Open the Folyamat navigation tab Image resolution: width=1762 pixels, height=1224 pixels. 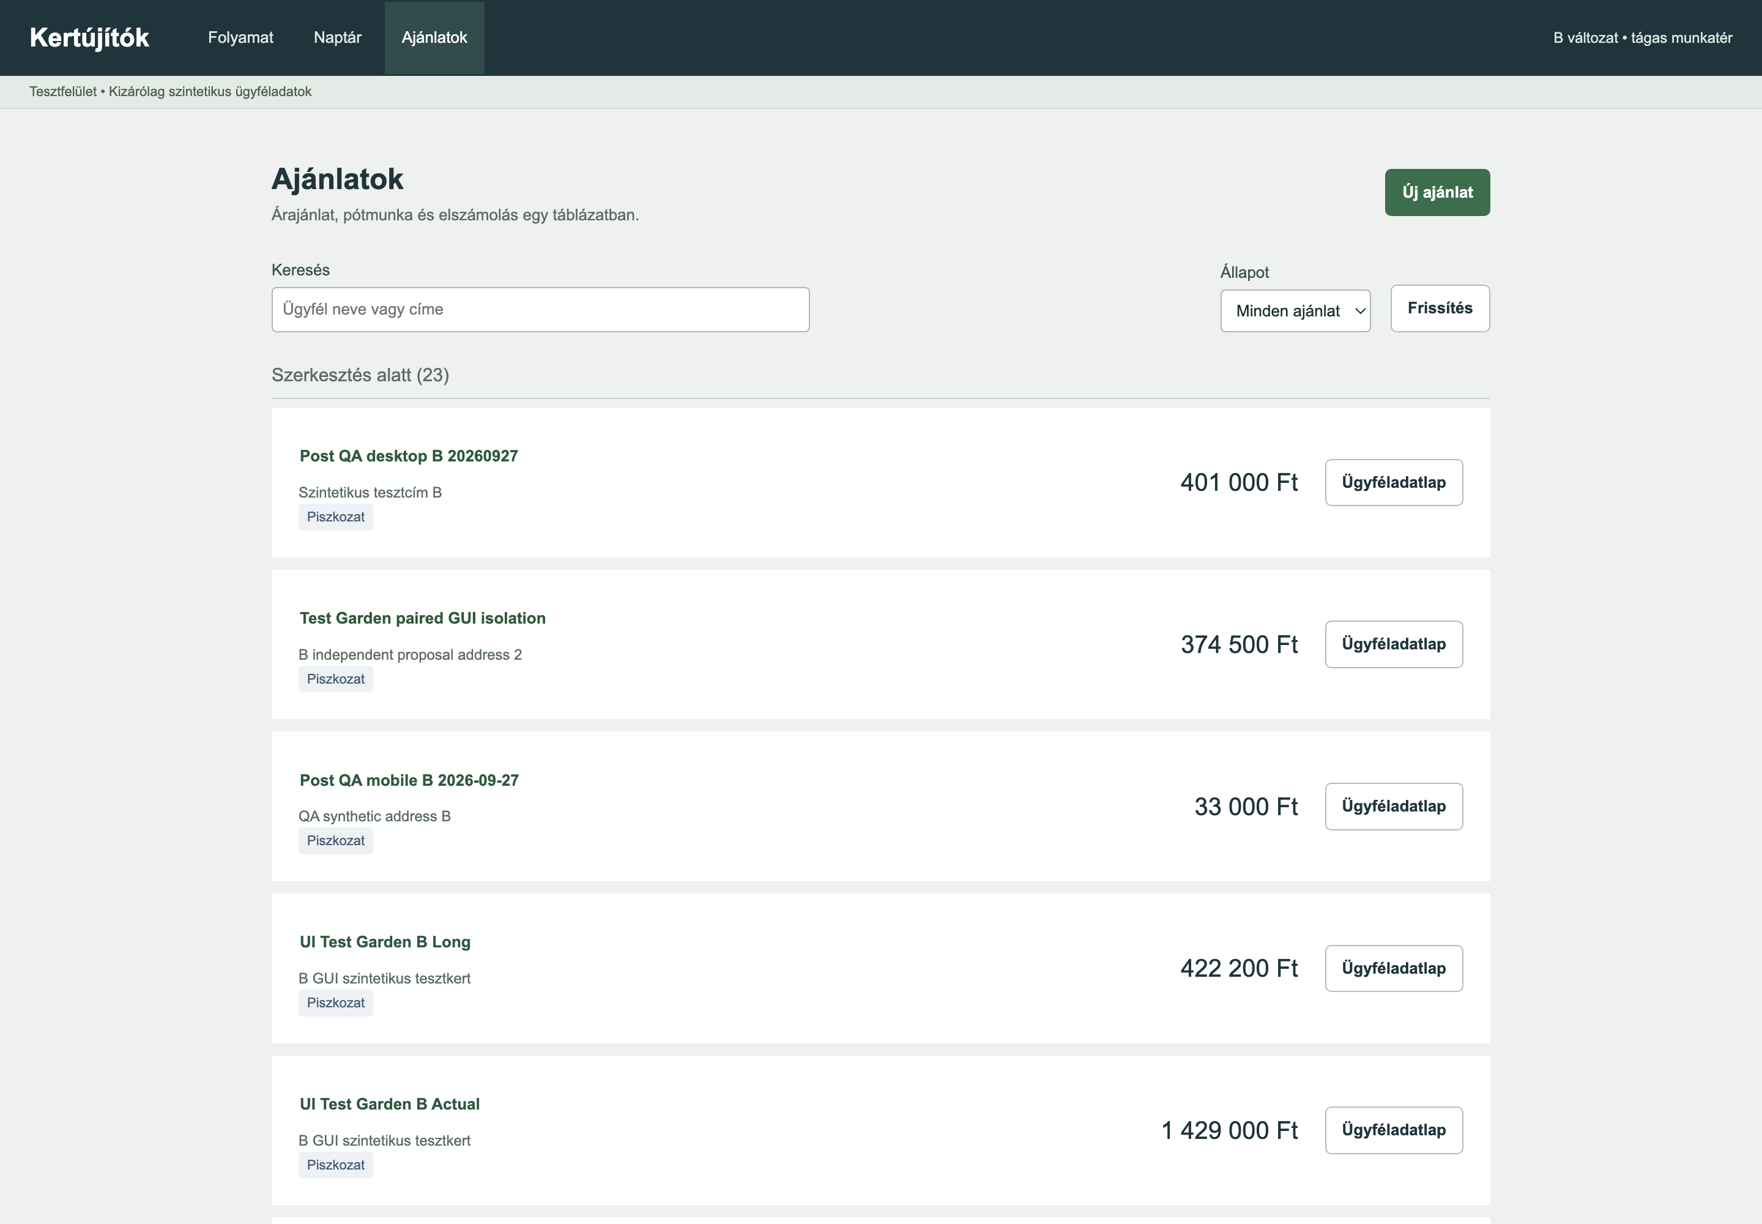(x=240, y=37)
